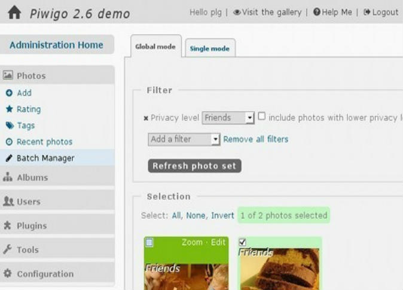Image resolution: width=403 pixels, height=290 pixels.
Task: Enable include photos with lower privacy level
Action: point(262,117)
